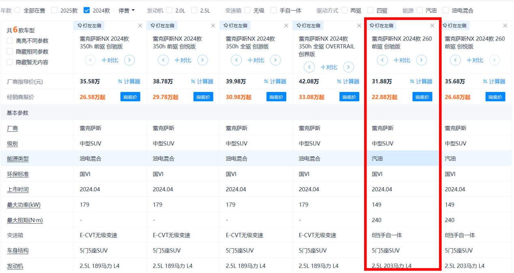Click 询底价 for 30.98万起

pyautogui.click(x=276, y=97)
